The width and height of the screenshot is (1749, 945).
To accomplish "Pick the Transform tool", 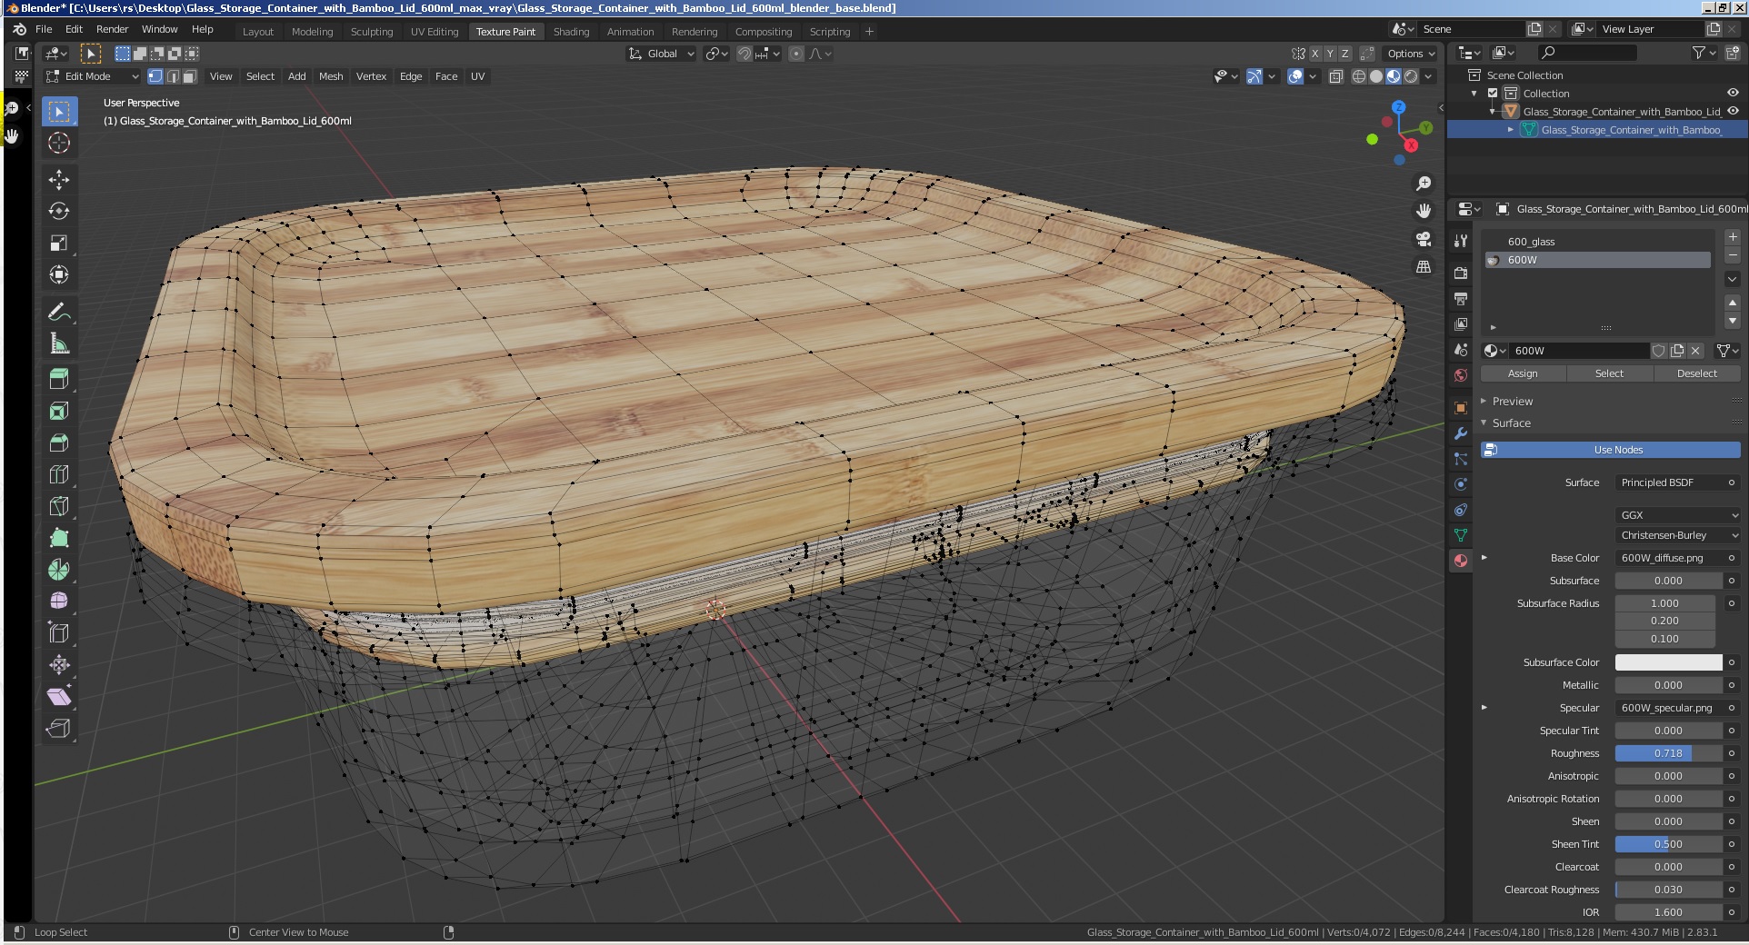I will point(59,274).
